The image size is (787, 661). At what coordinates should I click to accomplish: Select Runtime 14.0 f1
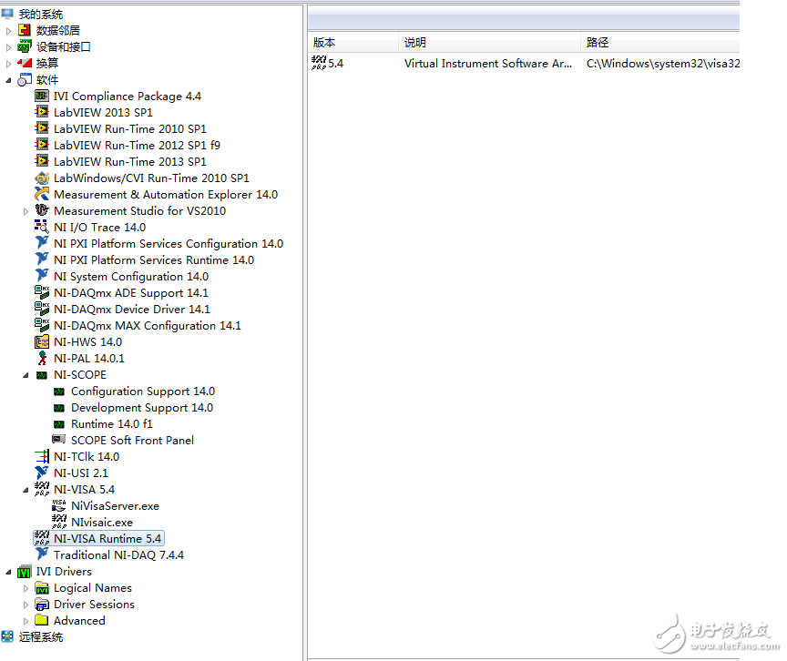click(112, 423)
